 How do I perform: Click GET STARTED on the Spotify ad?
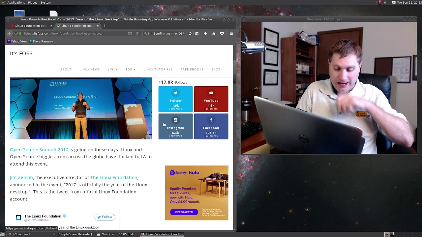[184, 212]
